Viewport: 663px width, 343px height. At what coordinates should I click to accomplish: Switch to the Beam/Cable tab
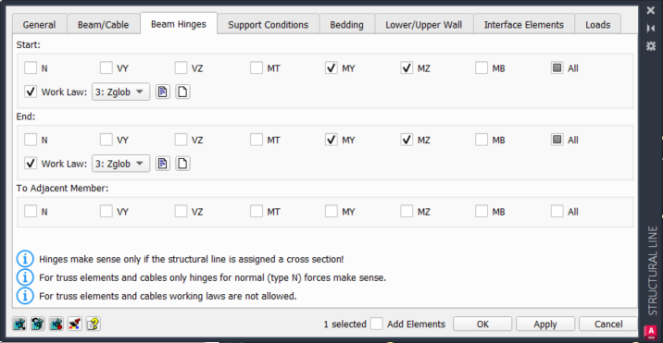[103, 24]
